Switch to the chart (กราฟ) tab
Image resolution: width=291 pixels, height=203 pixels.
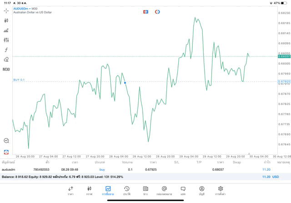[90, 190]
